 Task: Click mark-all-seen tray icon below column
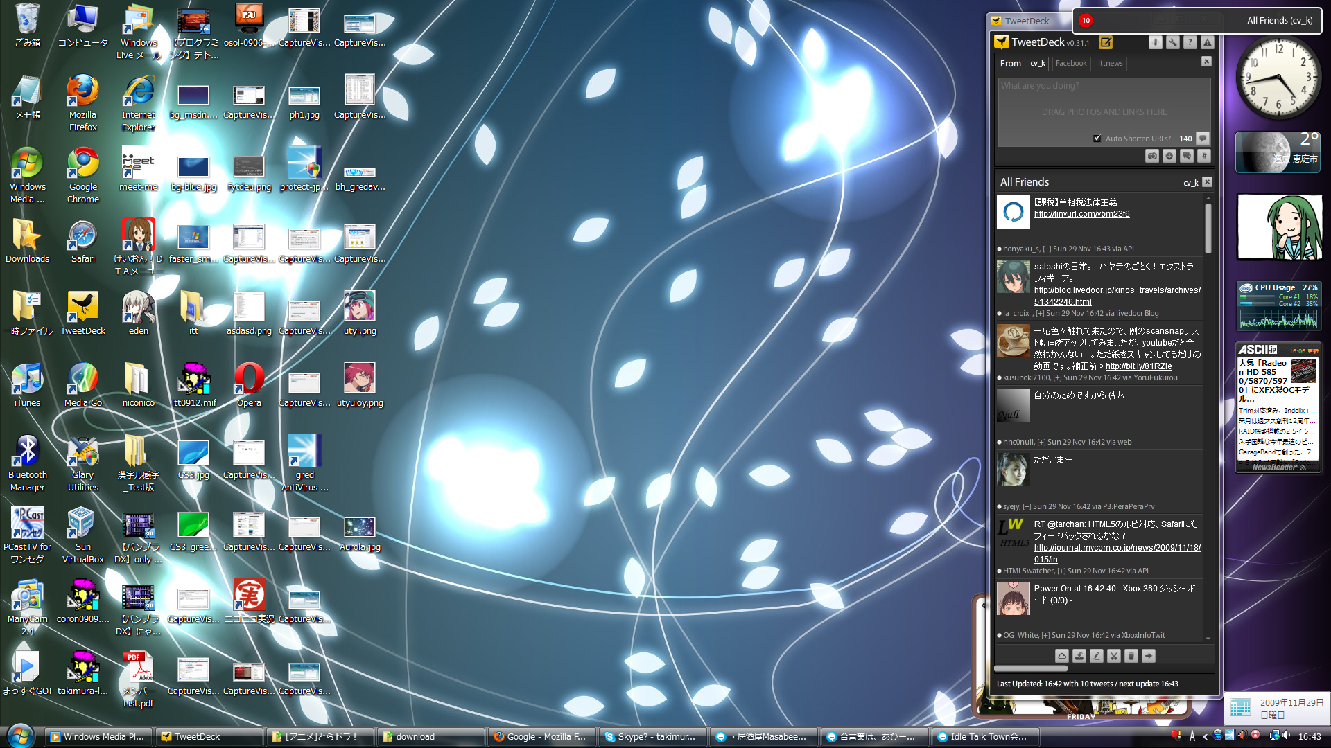[1079, 655]
